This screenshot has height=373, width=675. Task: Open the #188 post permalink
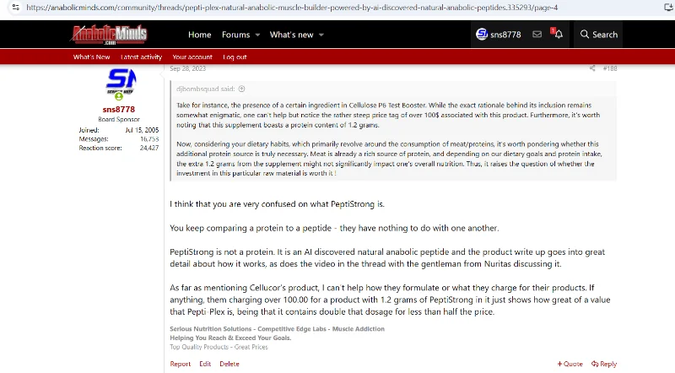610,68
